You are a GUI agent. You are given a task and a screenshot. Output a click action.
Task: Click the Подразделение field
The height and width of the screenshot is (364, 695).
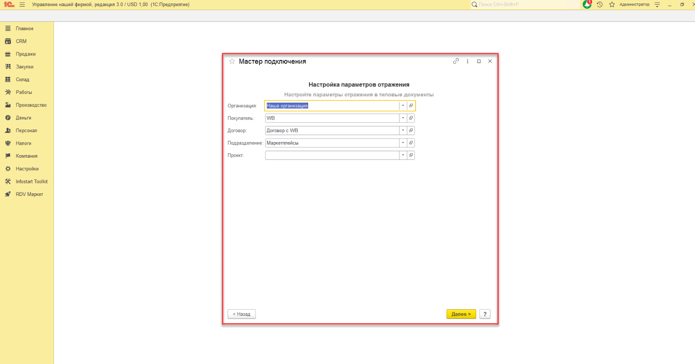[x=332, y=143]
